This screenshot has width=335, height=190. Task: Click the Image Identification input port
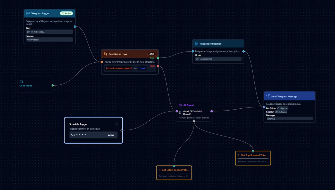193,52
